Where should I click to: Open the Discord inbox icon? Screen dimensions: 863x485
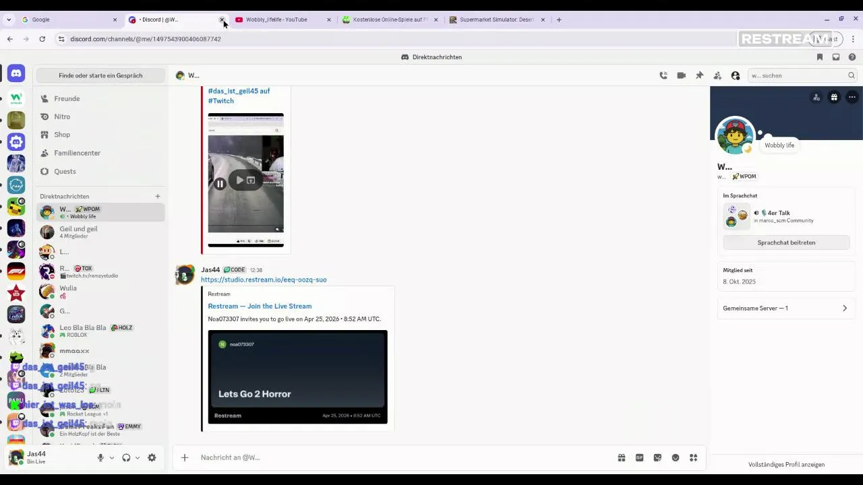tap(836, 57)
